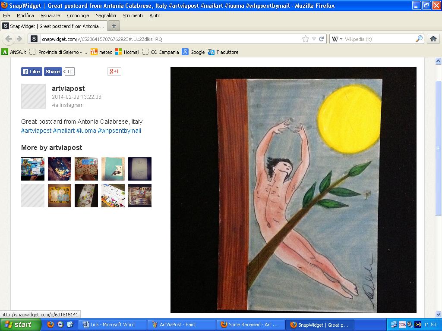Open the #mailart hashtag link
This screenshot has height=331, width=442.
64,131
